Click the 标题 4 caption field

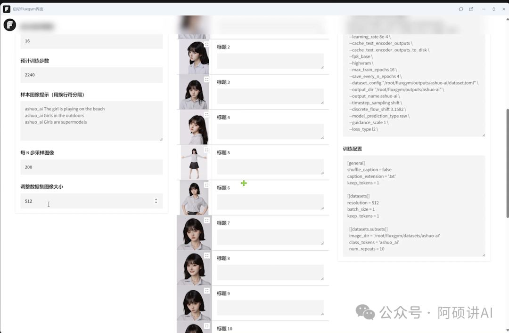(271, 132)
